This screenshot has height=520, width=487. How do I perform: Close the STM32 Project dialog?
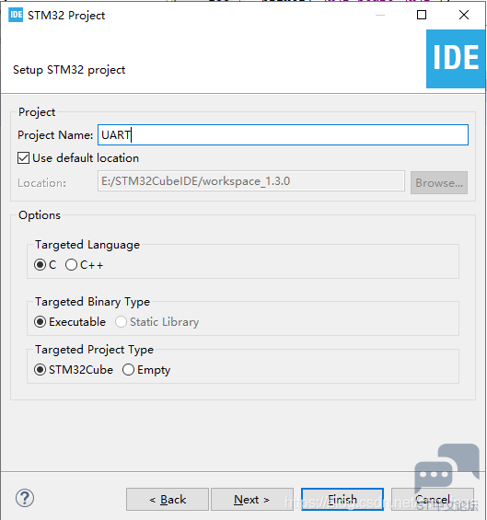pos(464,15)
